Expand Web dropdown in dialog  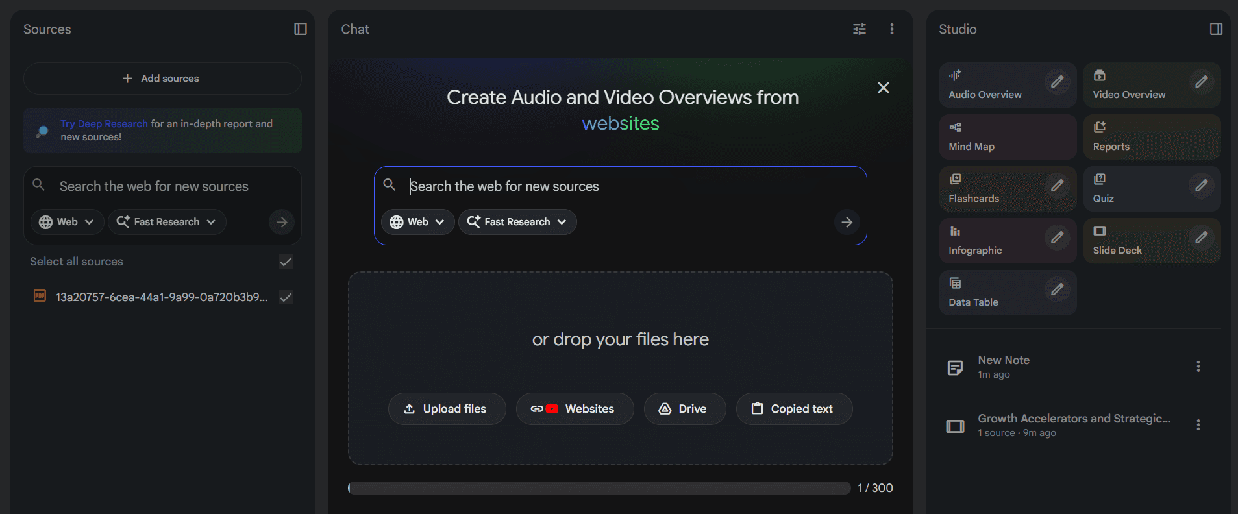click(x=417, y=222)
